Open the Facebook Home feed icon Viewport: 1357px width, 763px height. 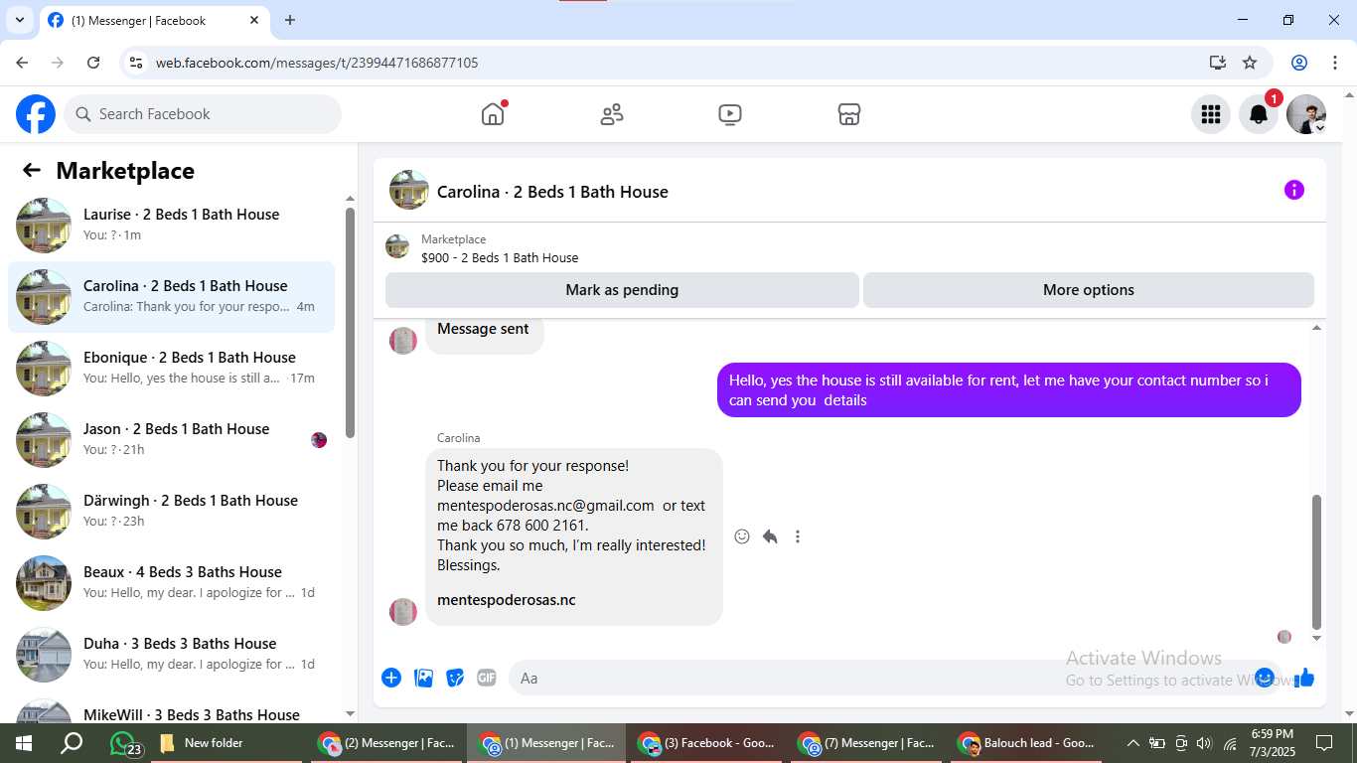(x=493, y=114)
